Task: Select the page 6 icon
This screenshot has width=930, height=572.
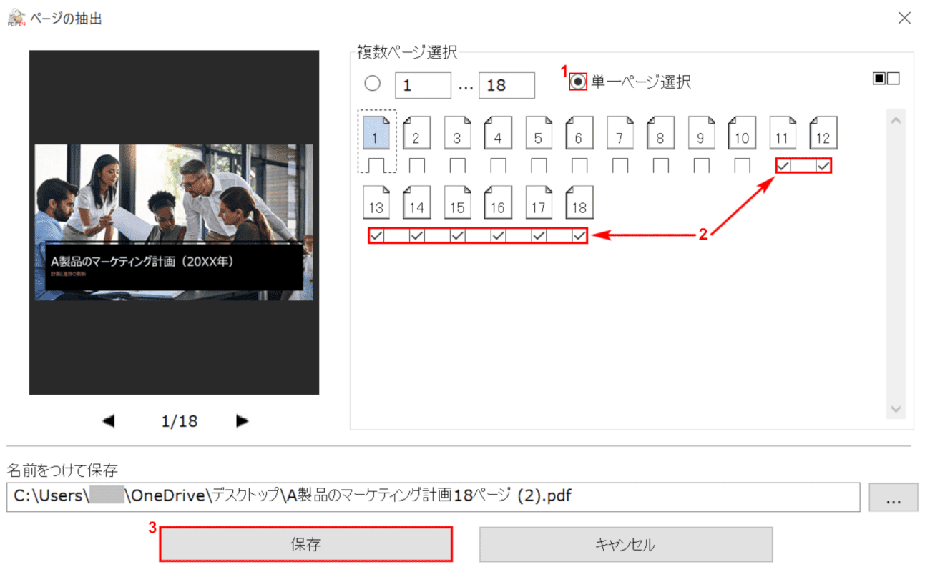Action: (579, 133)
